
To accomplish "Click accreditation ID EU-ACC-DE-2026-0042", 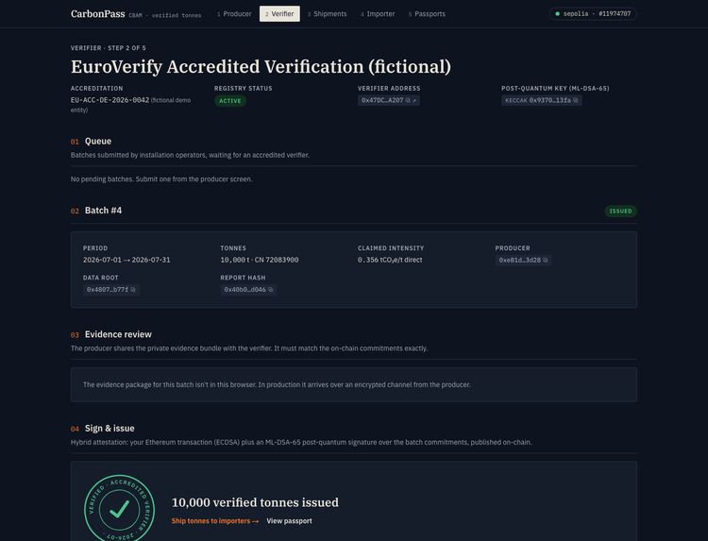I will [x=110, y=100].
